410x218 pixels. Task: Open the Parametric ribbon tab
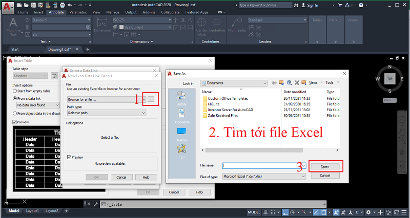click(78, 12)
